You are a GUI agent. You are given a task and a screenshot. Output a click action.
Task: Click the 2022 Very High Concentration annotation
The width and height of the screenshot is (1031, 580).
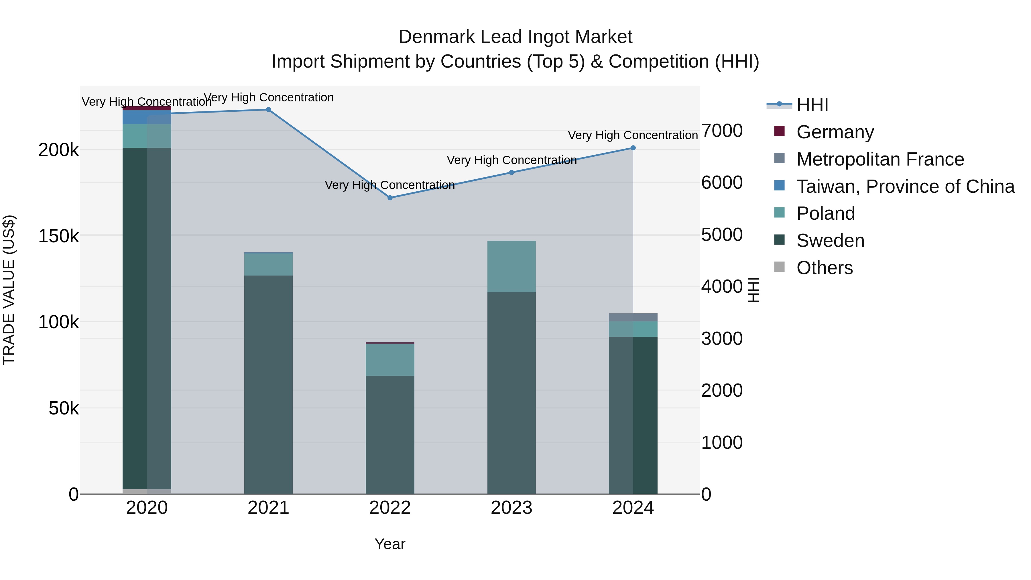[390, 185]
